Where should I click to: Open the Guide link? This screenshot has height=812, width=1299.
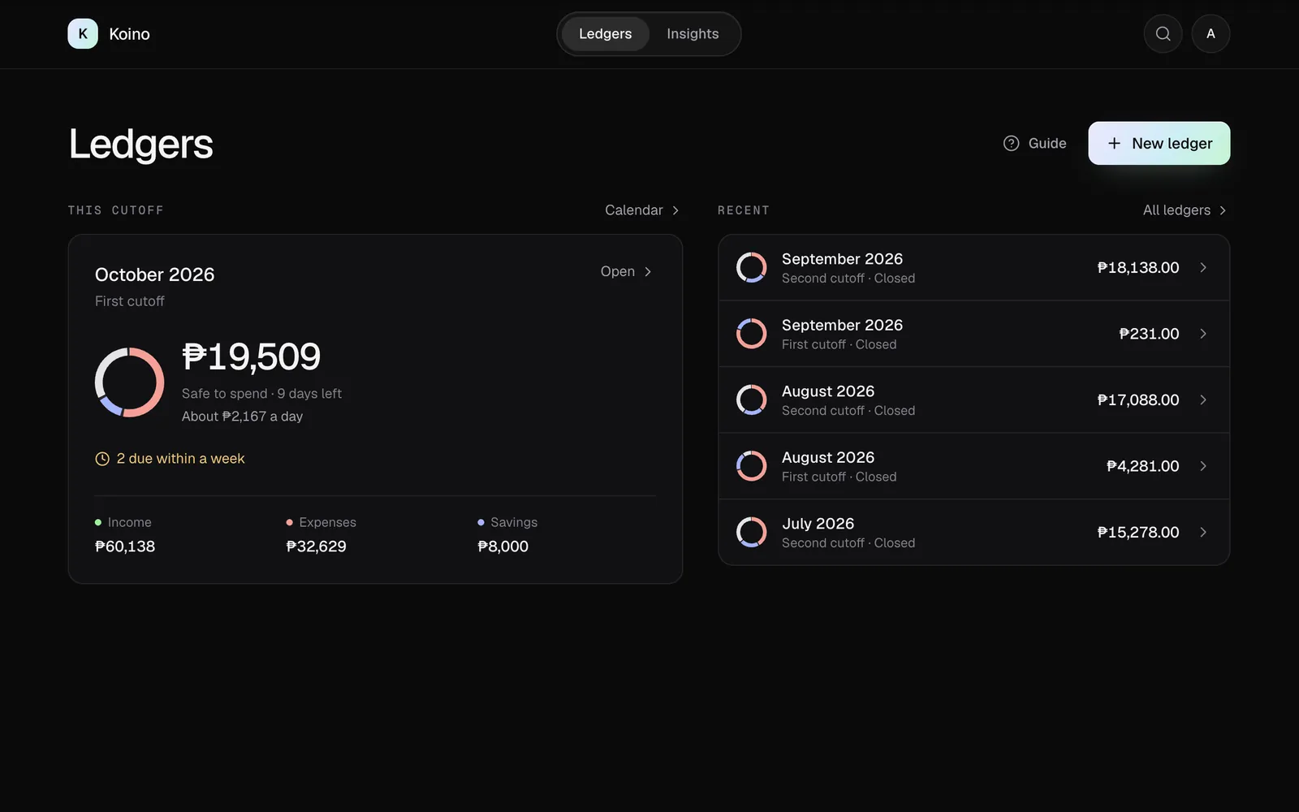[x=1035, y=143]
